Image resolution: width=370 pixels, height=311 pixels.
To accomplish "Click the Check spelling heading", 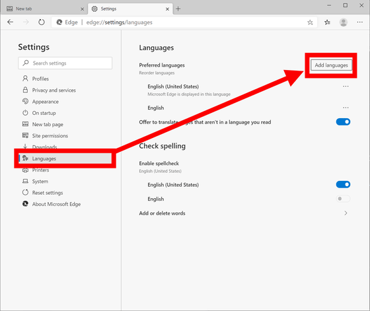I will (x=163, y=146).
